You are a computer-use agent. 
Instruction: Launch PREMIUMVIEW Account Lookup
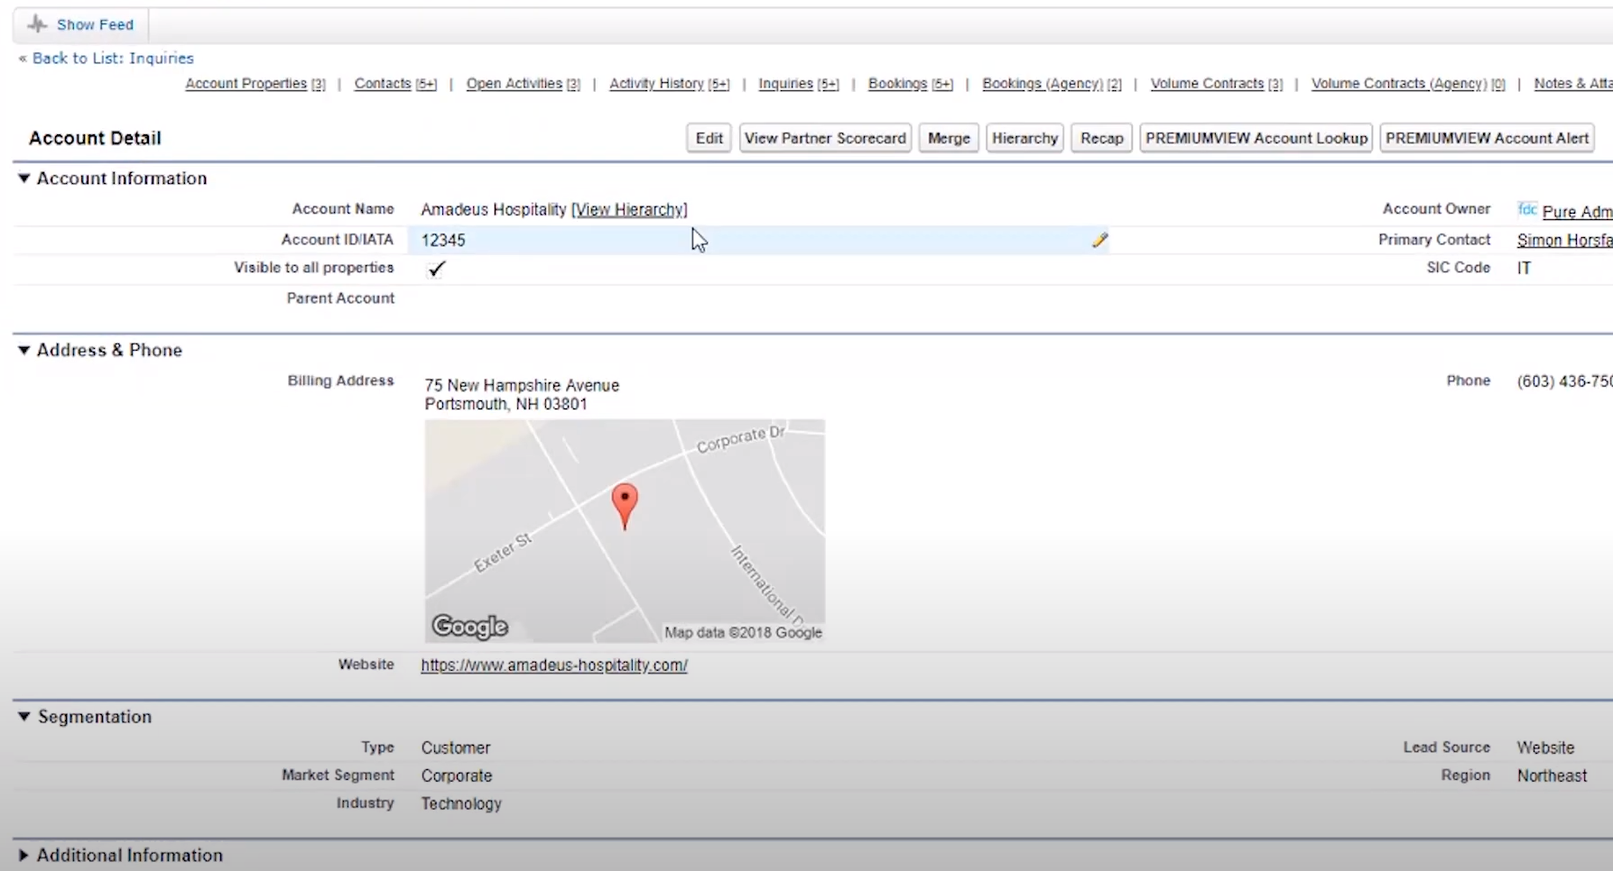pyautogui.click(x=1256, y=138)
